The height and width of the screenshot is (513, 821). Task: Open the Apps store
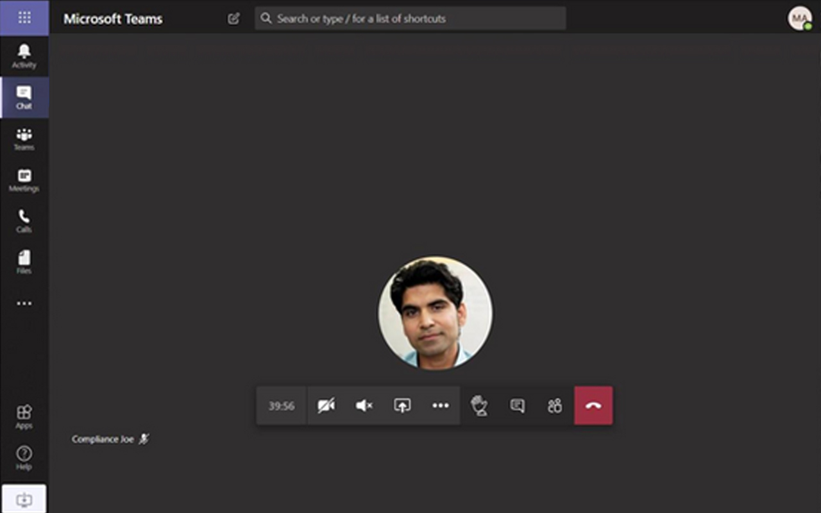[x=24, y=417]
